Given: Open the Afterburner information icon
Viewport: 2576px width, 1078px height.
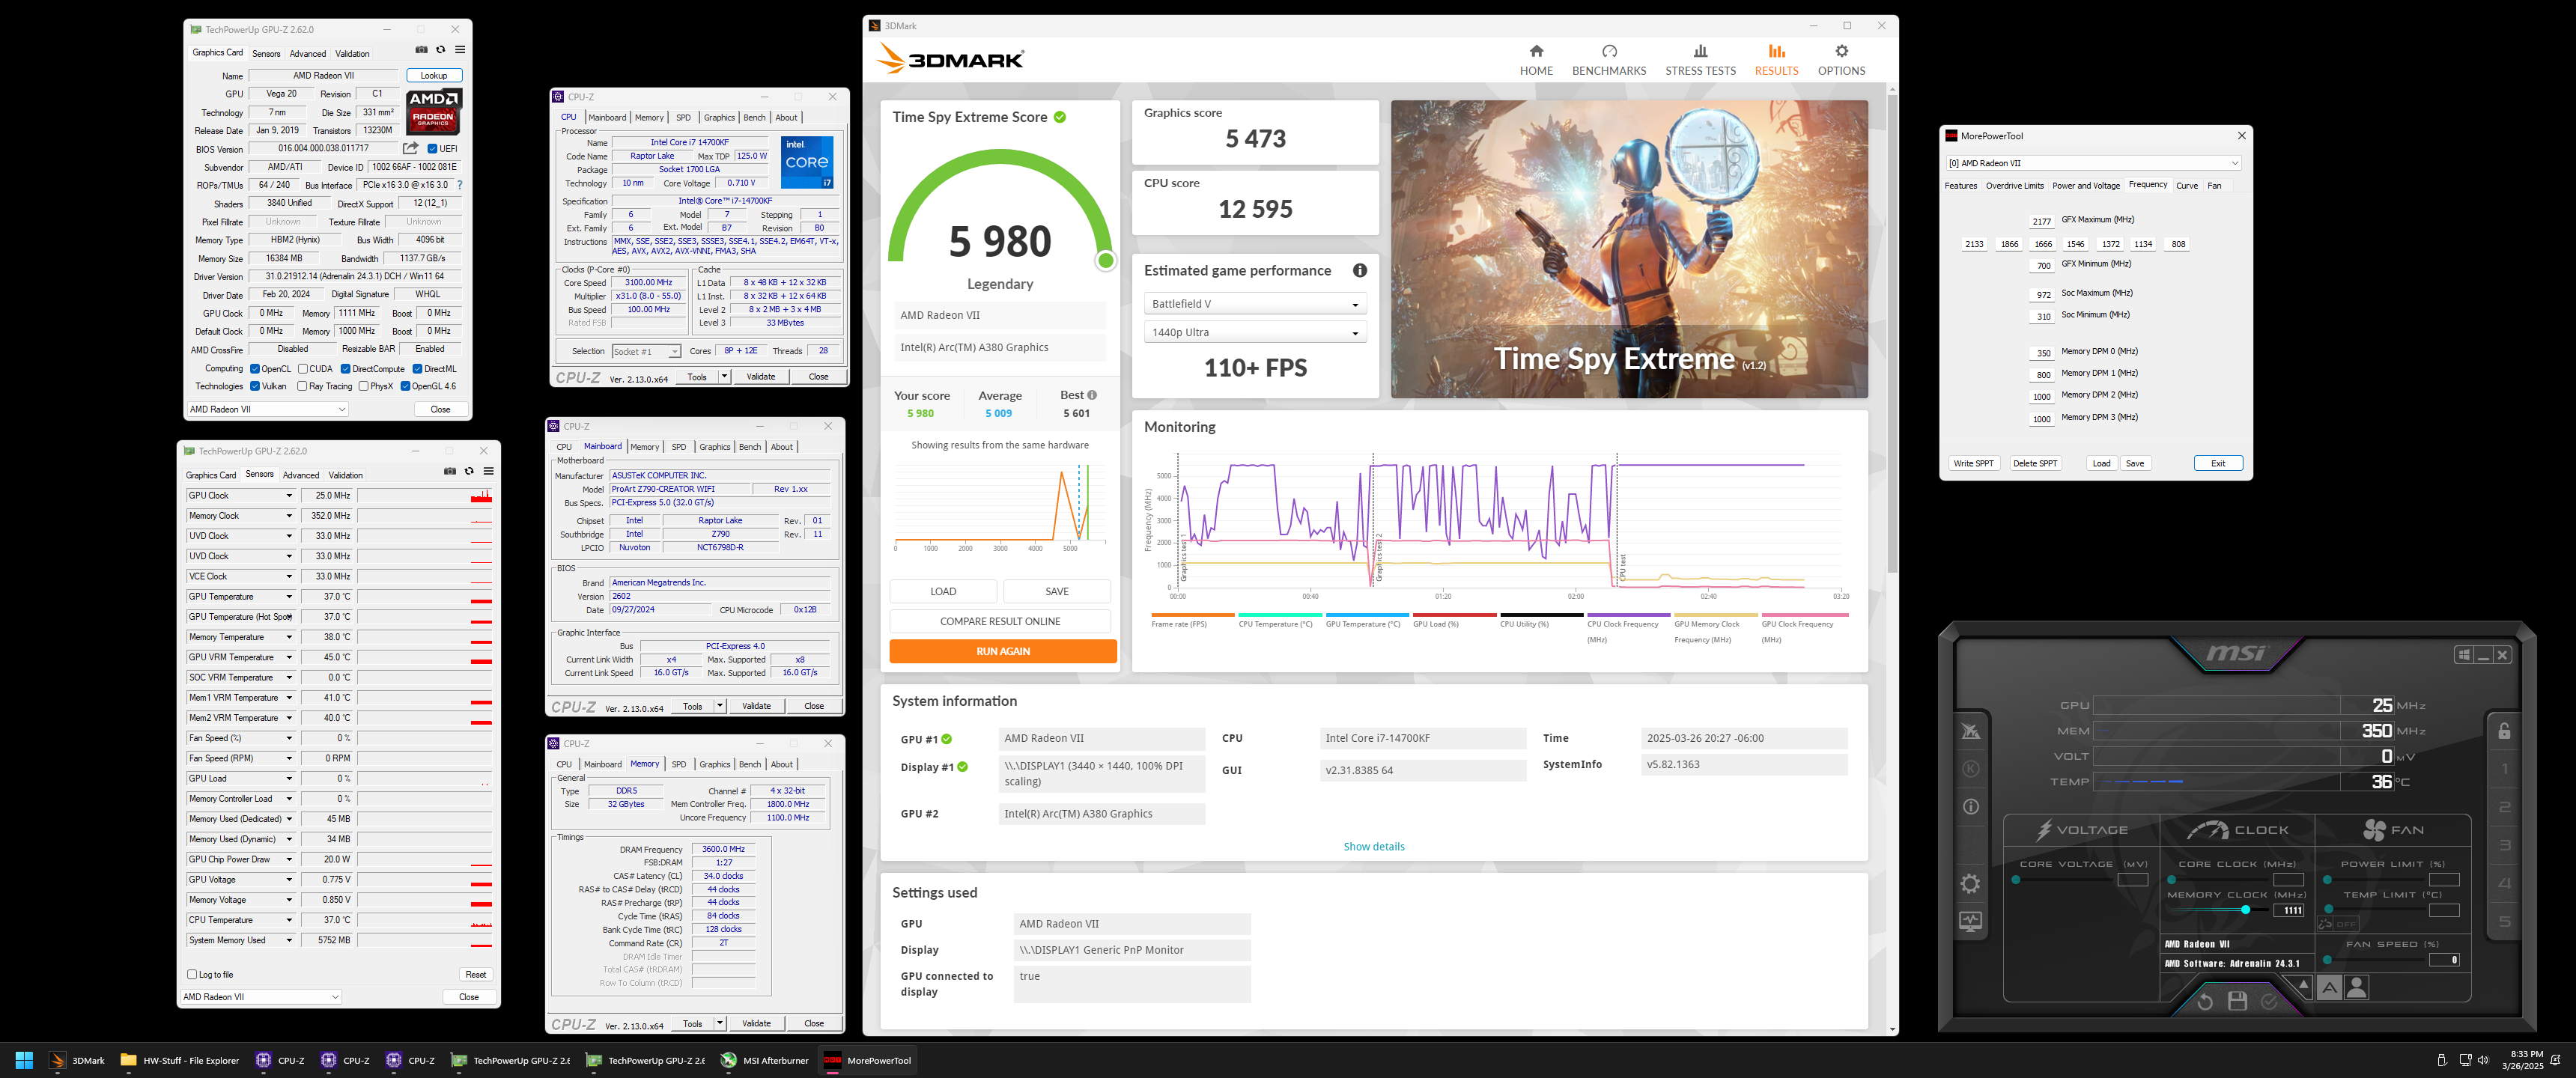Looking at the screenshot, I should point(1970,807).
